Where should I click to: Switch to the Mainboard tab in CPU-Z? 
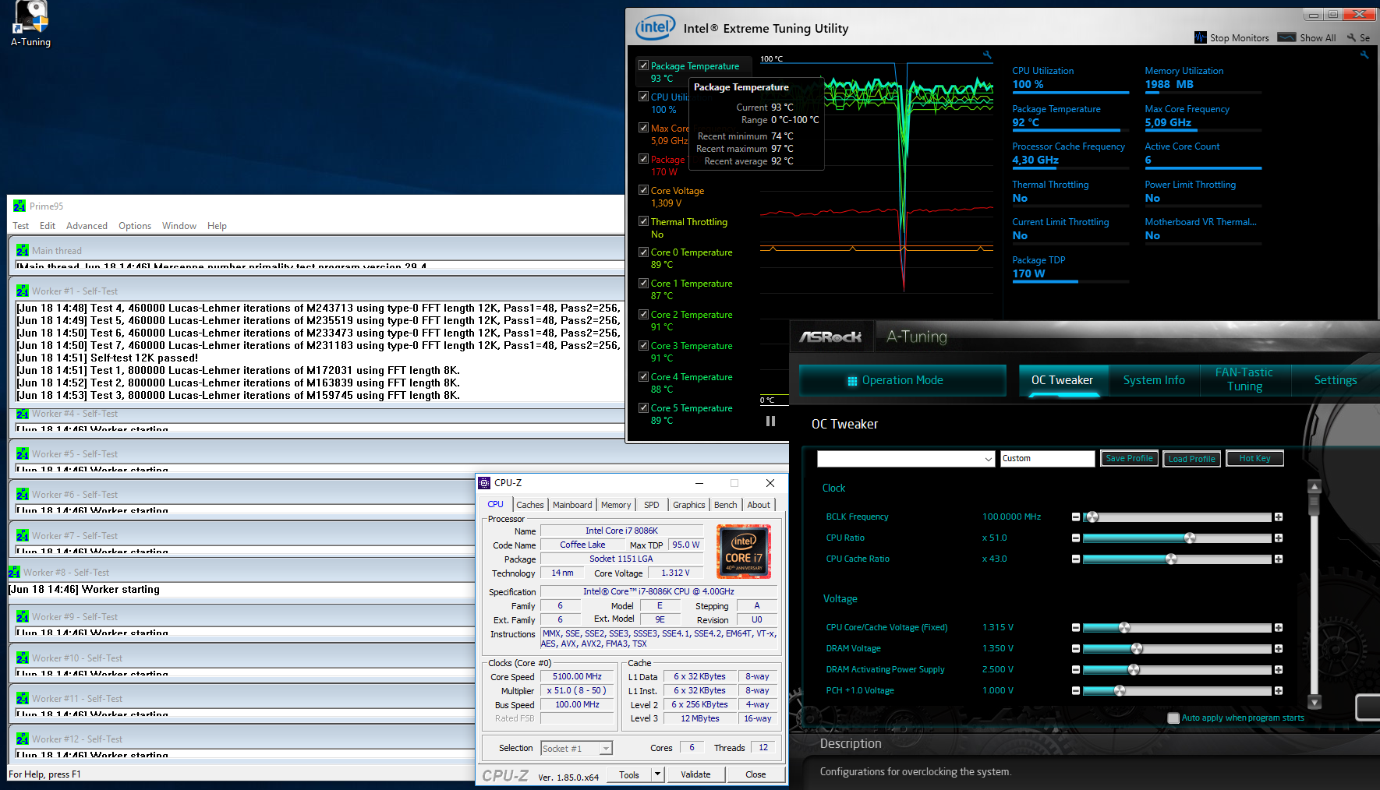(572, 505)
